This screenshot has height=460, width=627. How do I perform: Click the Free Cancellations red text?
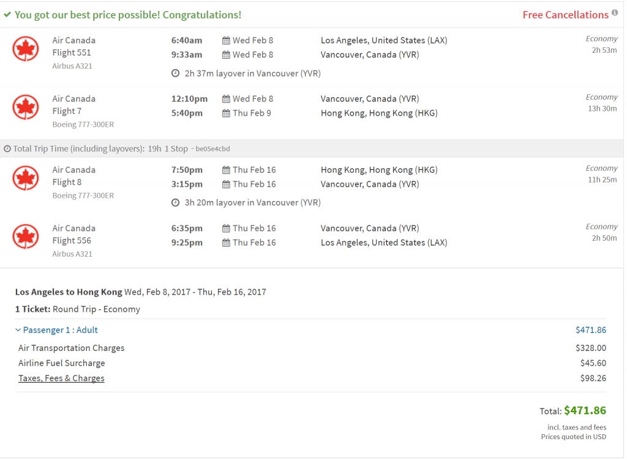pos(565,15)
